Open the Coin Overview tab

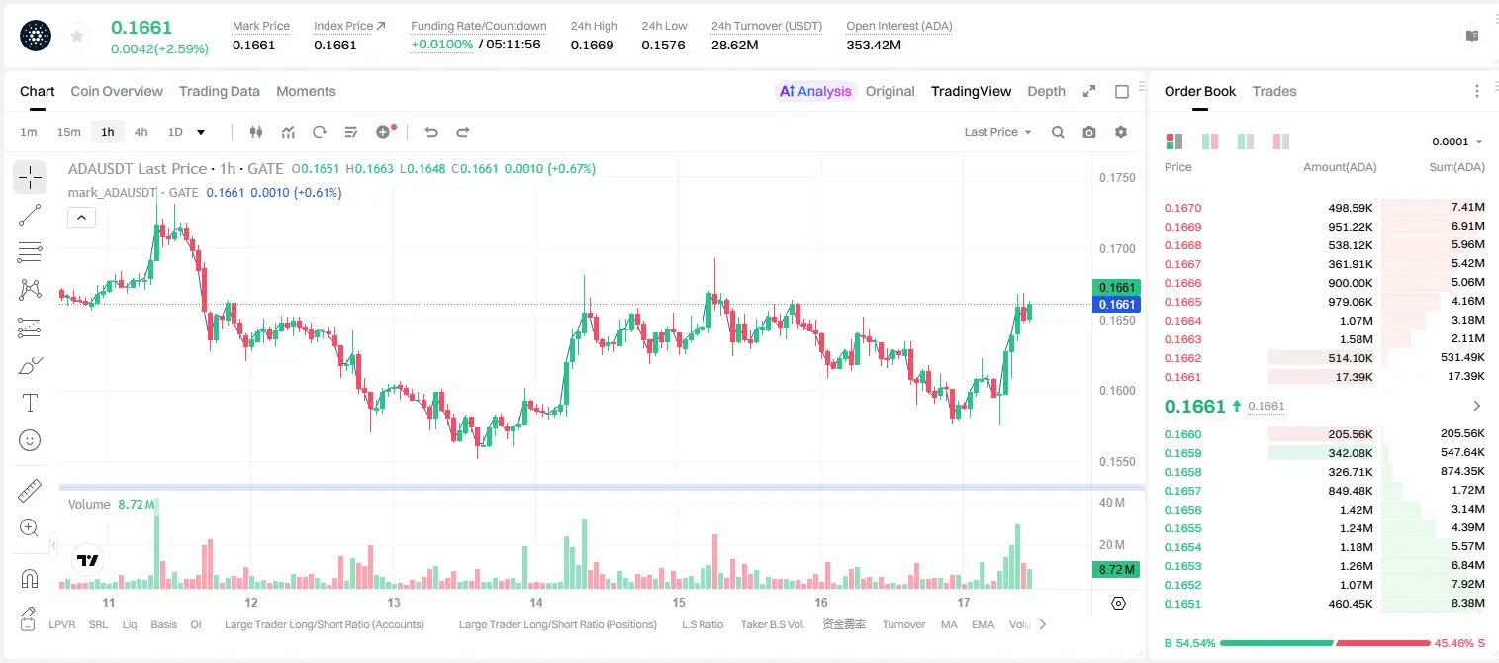point(117,91)
